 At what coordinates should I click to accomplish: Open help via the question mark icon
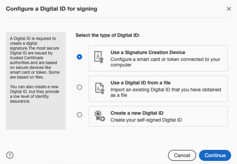10,155
